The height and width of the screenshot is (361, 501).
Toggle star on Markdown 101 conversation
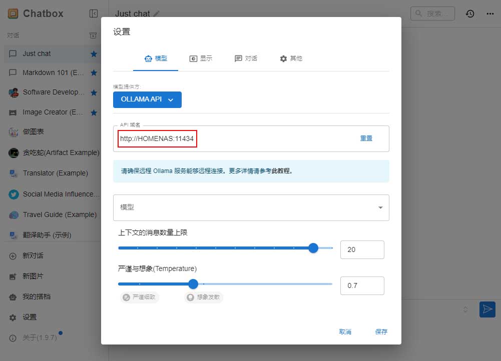pos(94,73)
